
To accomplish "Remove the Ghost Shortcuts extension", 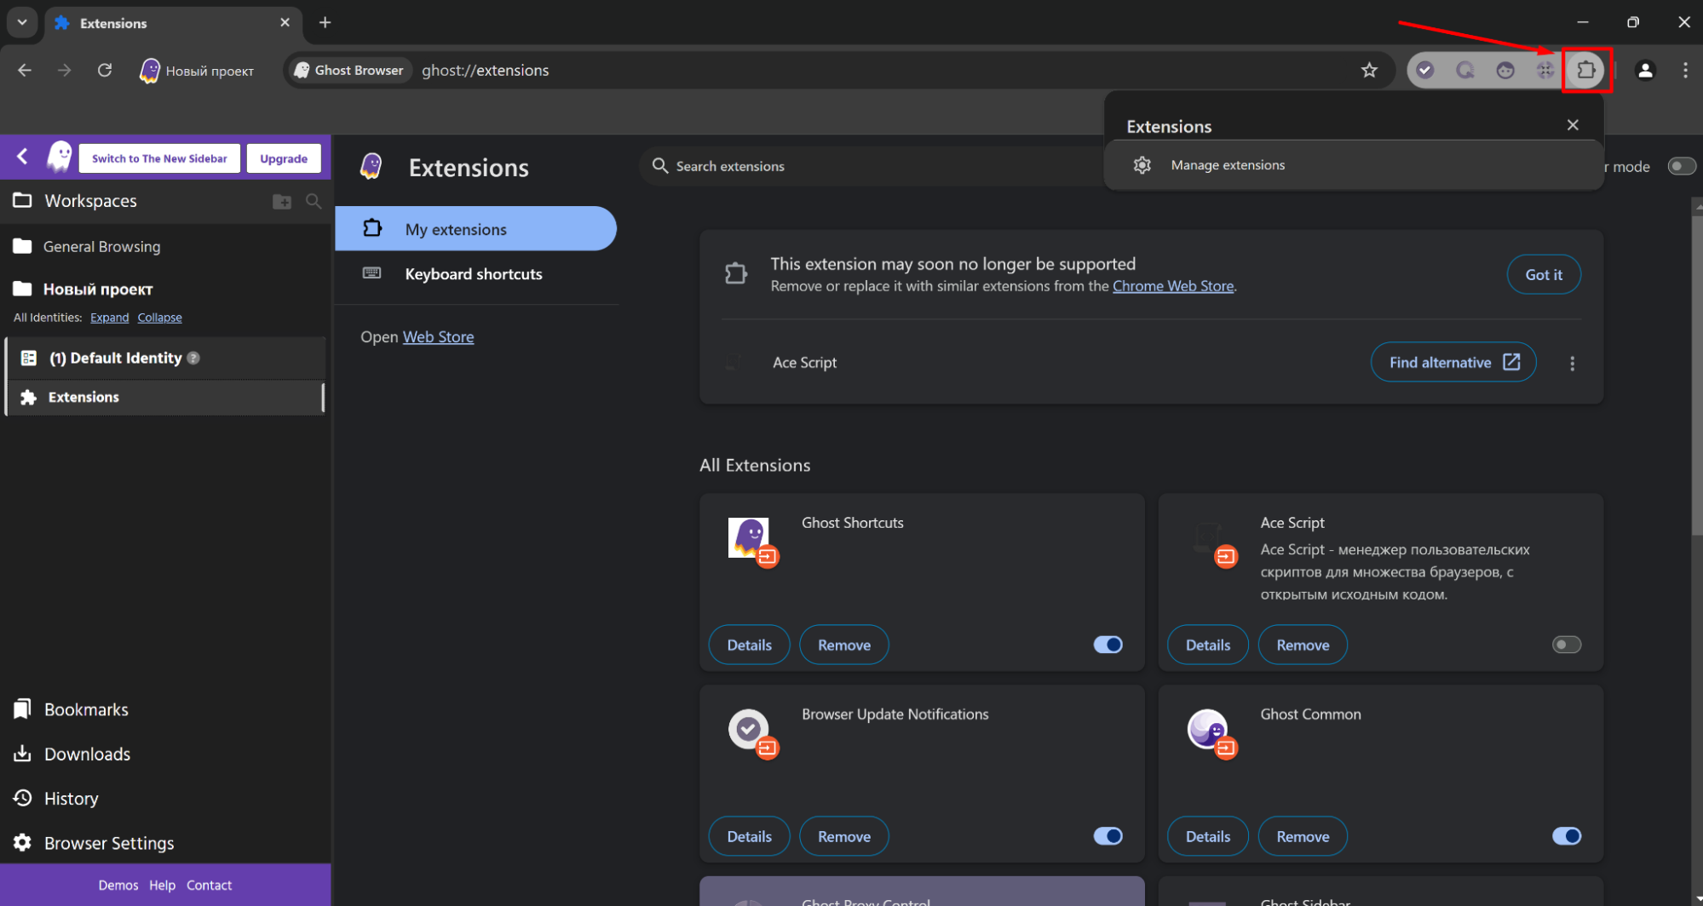I will (843, 645).
